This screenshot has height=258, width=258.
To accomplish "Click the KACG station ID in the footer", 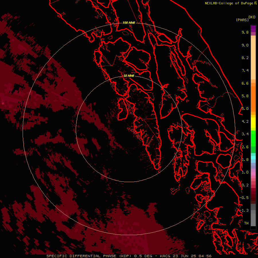I will pyautogui.click(x=165, y=256).
